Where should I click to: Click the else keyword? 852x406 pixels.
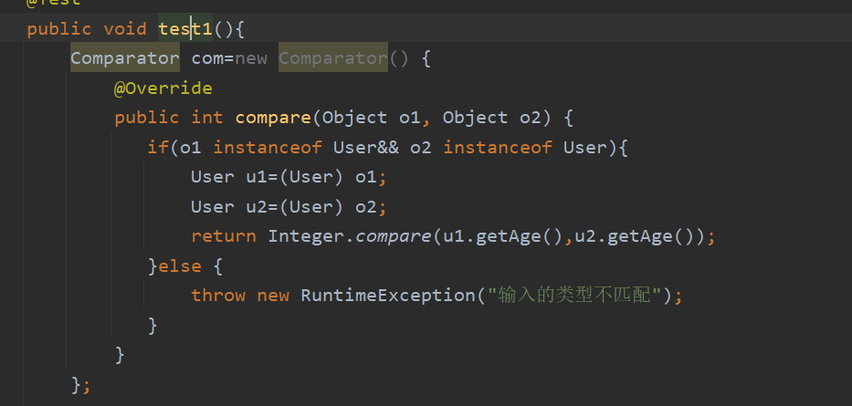tap(180, 266)
